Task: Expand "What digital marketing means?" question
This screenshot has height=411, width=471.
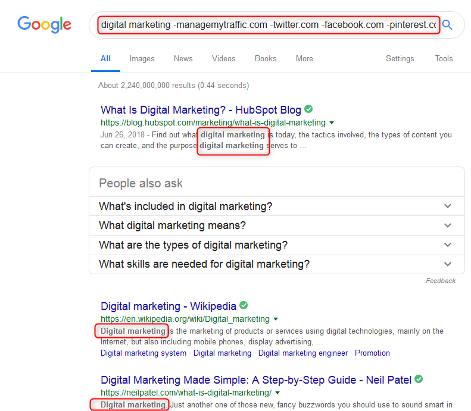Action: pos(277,225)
